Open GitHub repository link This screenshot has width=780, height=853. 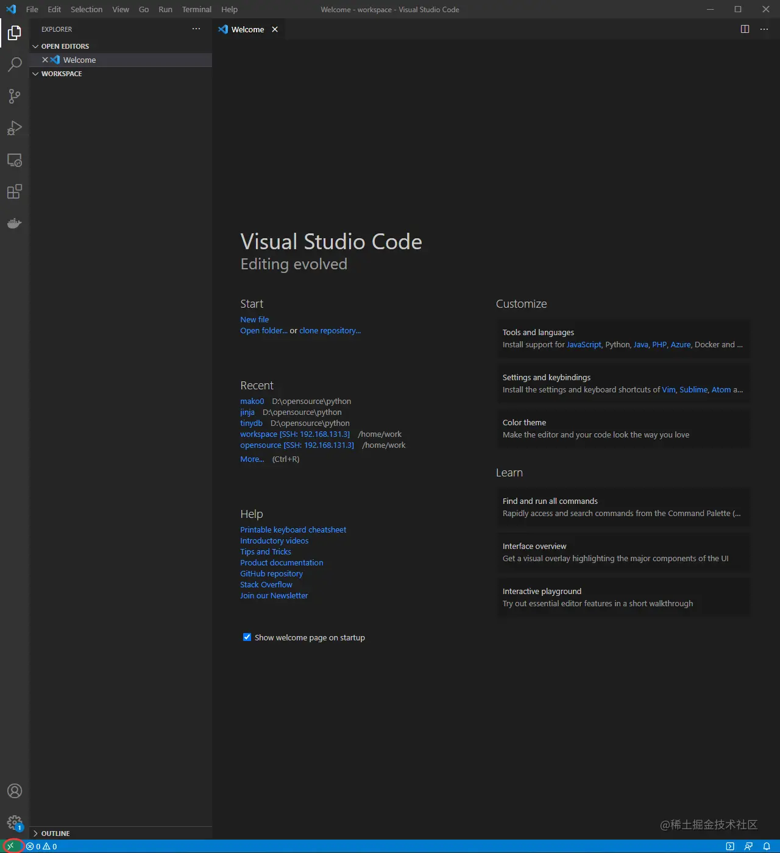tap(271, 573)
